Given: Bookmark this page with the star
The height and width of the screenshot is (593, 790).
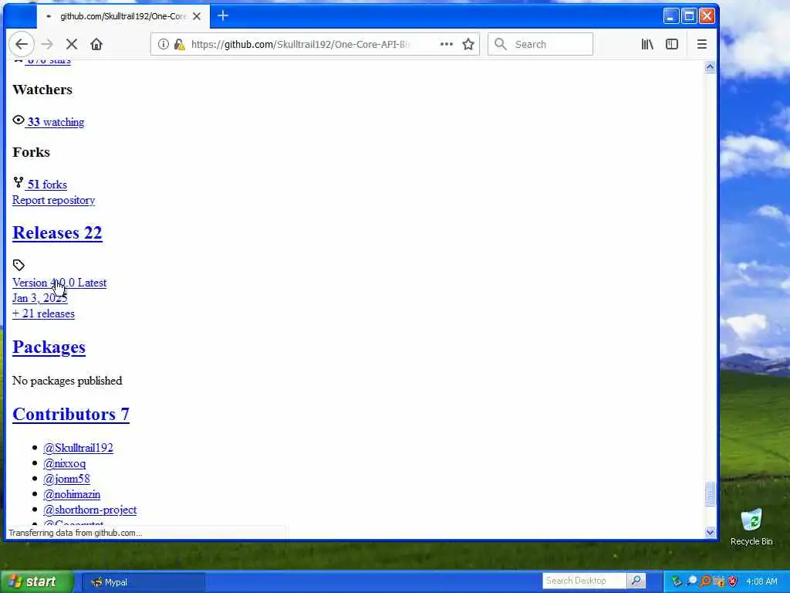Looking at the screenshot, I should 468,44.
